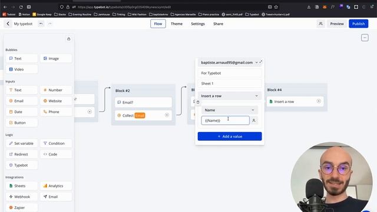Open variable picker beside {{Name}} field

254,120
